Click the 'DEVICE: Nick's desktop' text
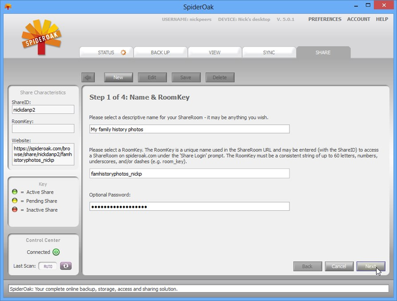The image size is (397, 301). [x=244, y=19]
